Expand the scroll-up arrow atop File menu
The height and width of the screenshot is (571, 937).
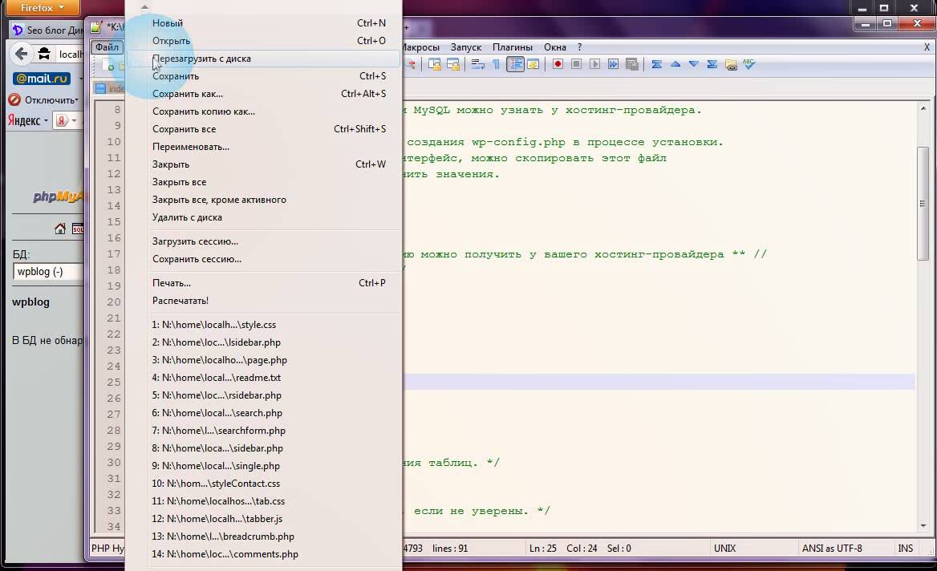click(144, 7)
